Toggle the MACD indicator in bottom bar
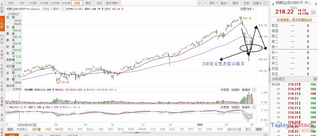 (x=59, y=129)
